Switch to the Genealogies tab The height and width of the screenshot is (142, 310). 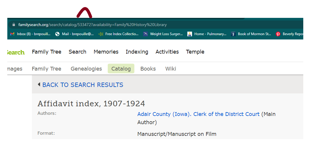tap(86, 69)
